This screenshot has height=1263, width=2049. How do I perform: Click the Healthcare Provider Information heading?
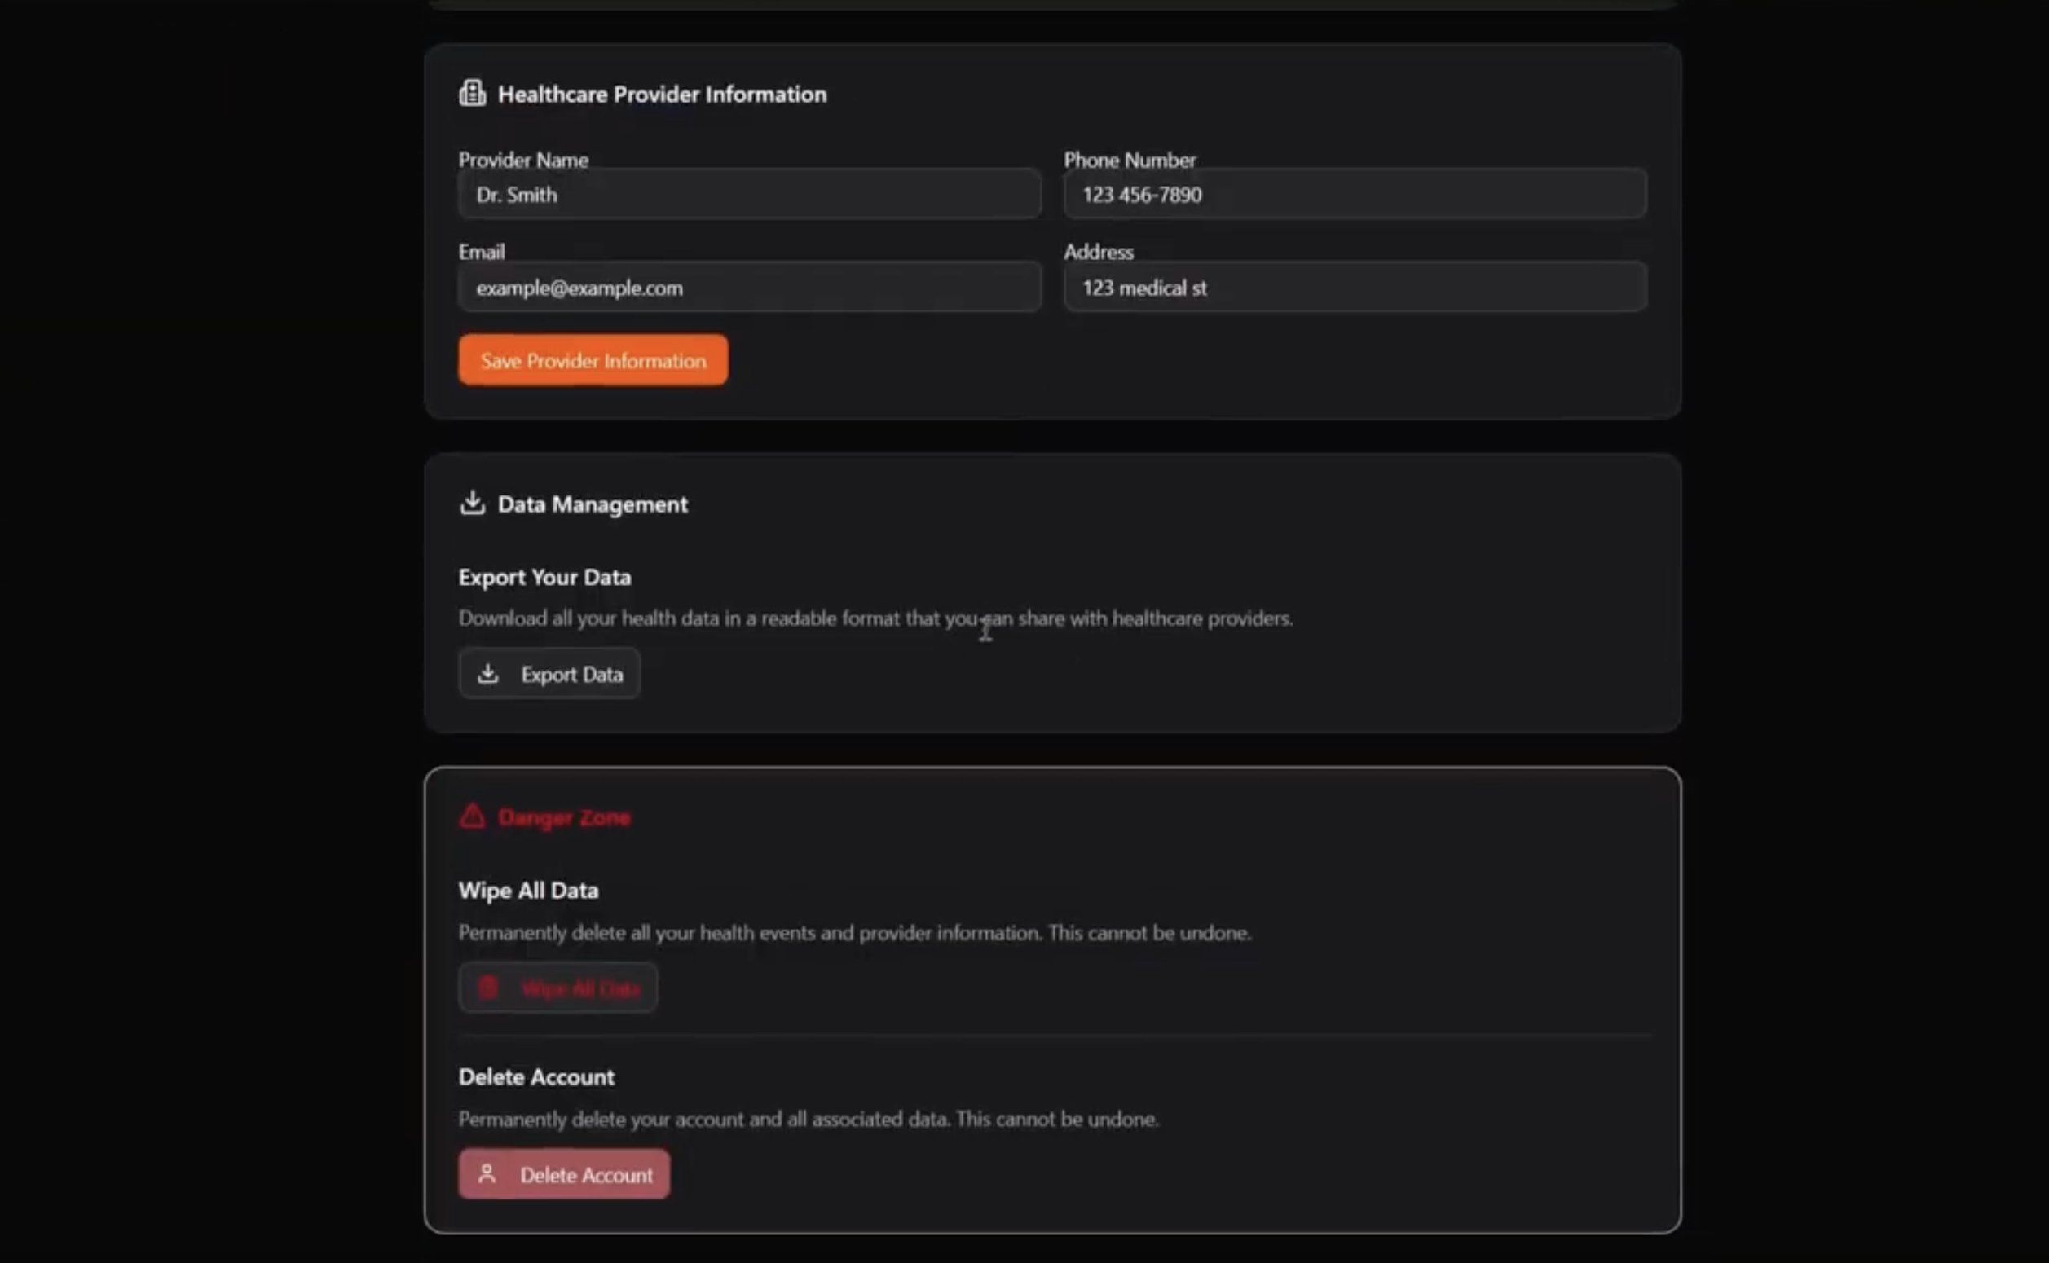click(662, 95)
